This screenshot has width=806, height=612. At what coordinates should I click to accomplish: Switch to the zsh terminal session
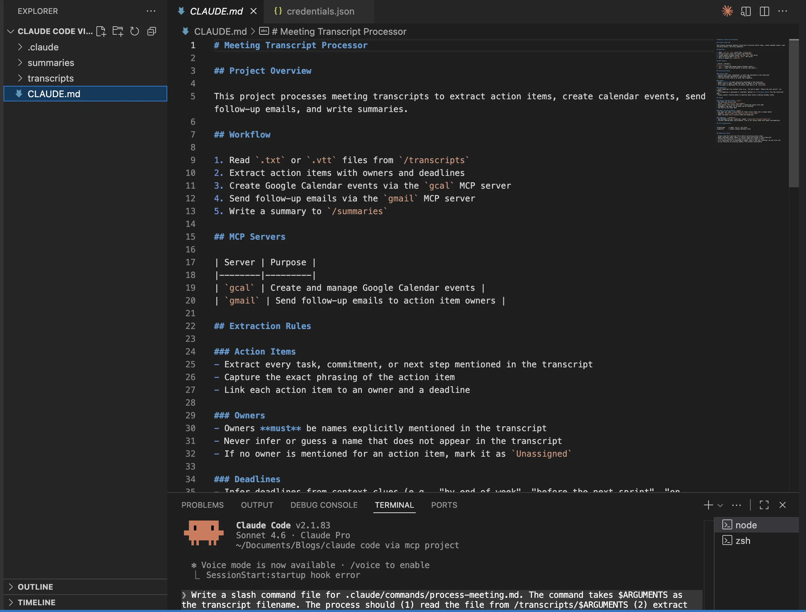[743, 541]
